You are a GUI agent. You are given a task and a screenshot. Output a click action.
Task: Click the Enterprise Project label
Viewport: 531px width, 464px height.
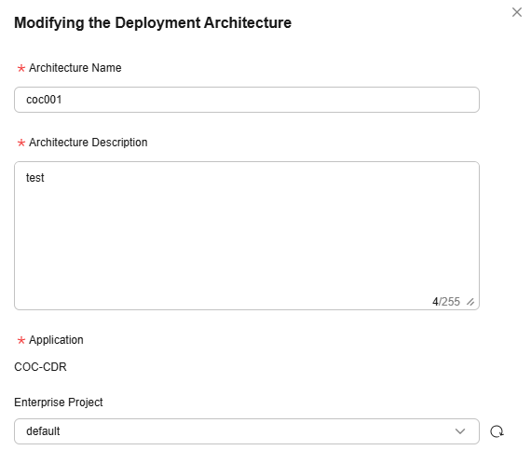pyautogui.click(x=59, y=402)
